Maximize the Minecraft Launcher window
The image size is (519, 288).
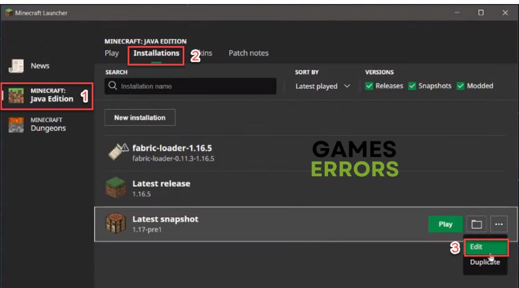click(481, 13)
